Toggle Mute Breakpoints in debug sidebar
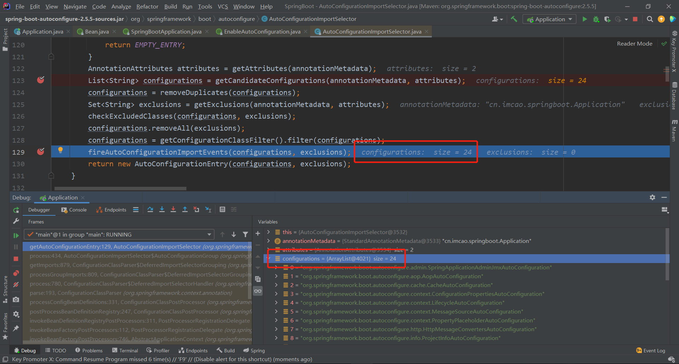Image resolution: width=679 pixels, height=364 pixels. [x=16, y=285]
